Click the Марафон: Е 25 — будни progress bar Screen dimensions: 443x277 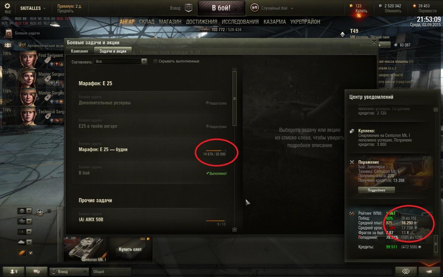[216, 151]
